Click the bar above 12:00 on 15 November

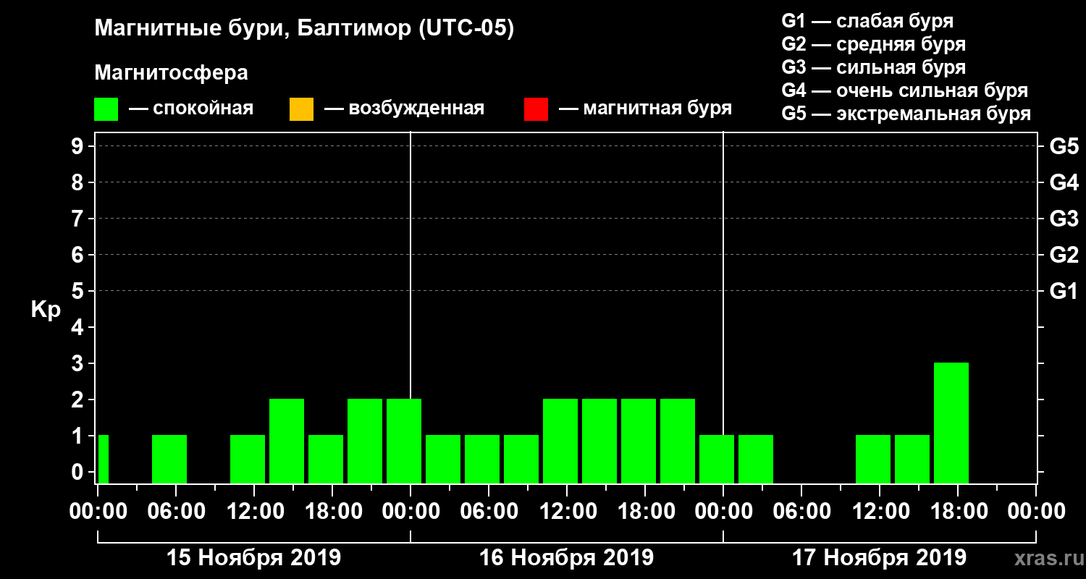tap(248, 459)
